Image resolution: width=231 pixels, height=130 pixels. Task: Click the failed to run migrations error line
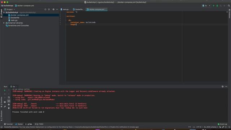pos(50,108)
